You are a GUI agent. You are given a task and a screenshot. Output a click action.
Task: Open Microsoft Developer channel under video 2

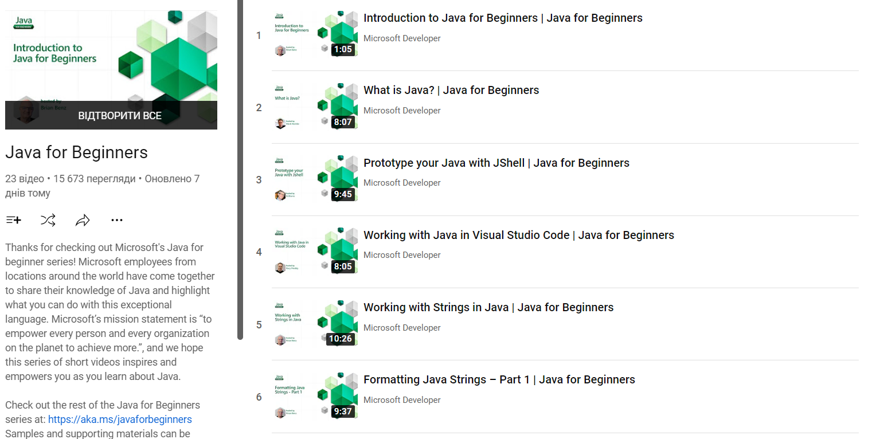point(402,111)
